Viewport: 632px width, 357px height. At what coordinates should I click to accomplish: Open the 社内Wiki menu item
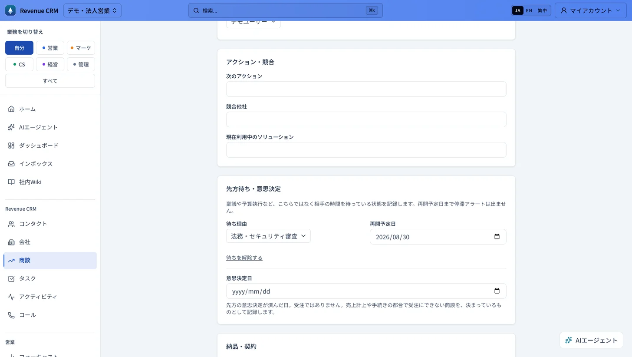[50, 182]
